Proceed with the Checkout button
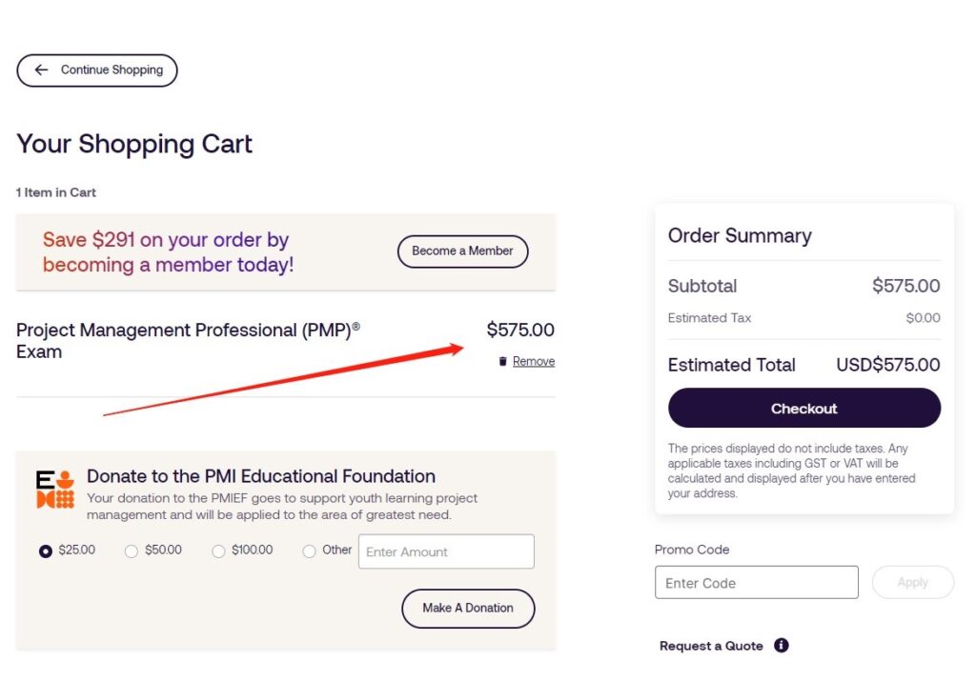Screen dimensions: 976x681 click(x=804, y=408)
